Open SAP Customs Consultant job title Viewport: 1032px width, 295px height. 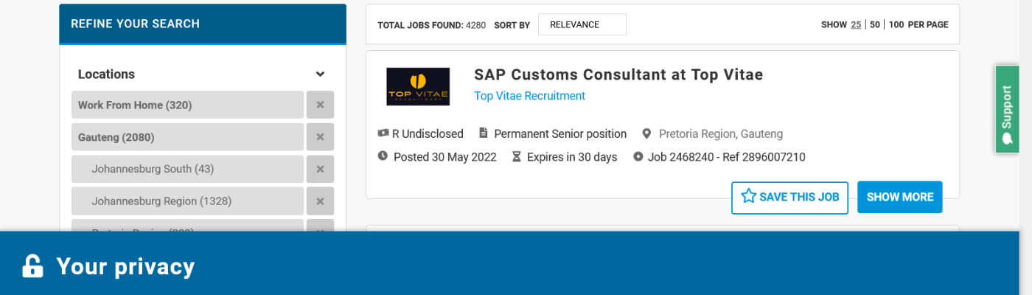click(x=618, y=74)
